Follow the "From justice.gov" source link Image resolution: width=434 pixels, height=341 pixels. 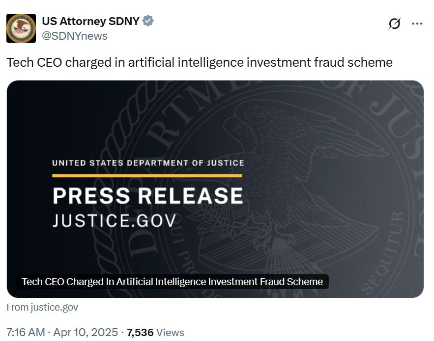pos(42,307)
